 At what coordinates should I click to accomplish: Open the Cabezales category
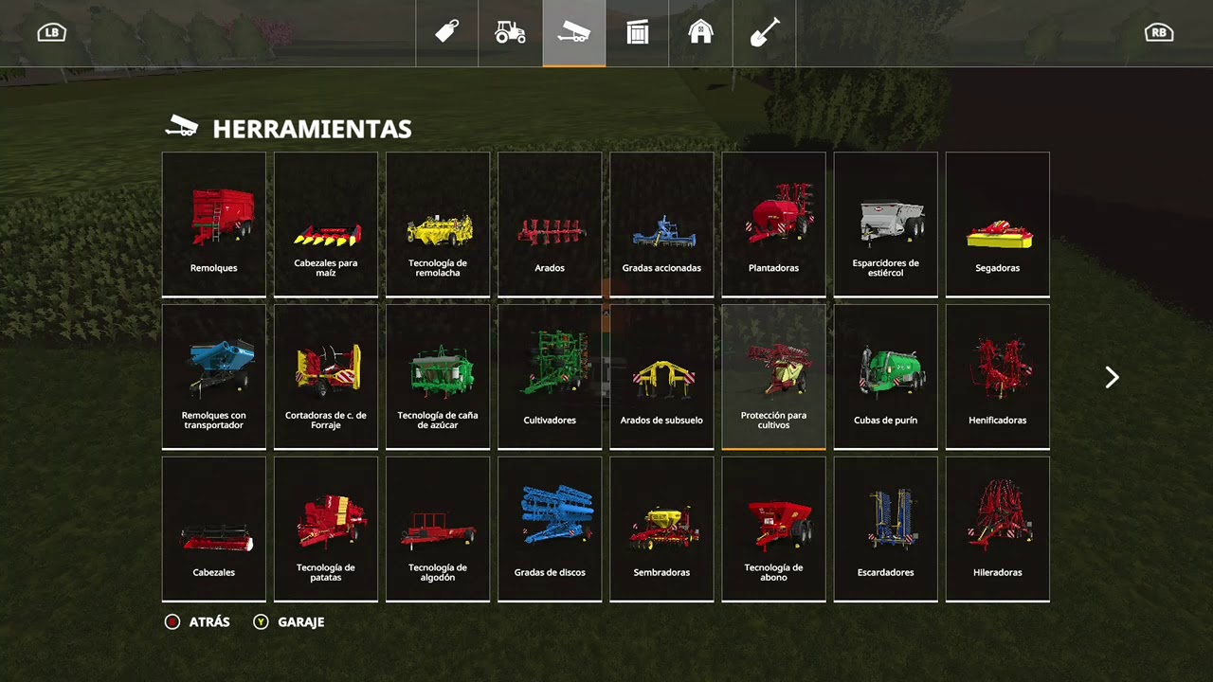click(x=214, y=529)
